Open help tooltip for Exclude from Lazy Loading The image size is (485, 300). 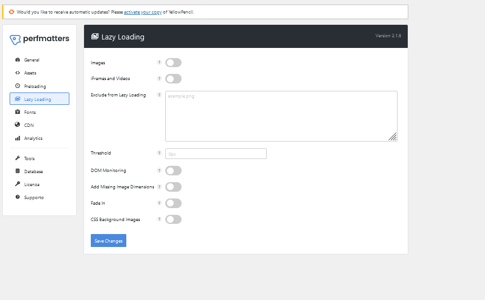(x=159, y=95)
